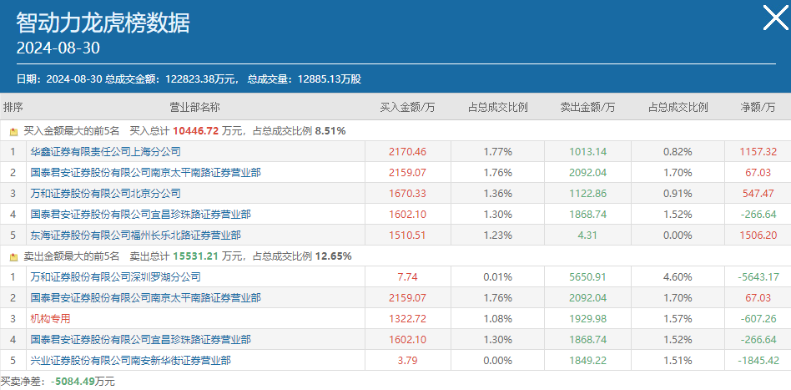Click the 7.74 buy amount cell
791x390 pixels.
(x=408, y=276)
